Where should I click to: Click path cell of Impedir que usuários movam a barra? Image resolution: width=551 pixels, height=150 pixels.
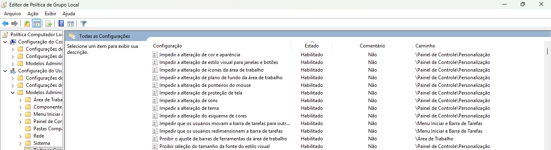click(448, 123)
